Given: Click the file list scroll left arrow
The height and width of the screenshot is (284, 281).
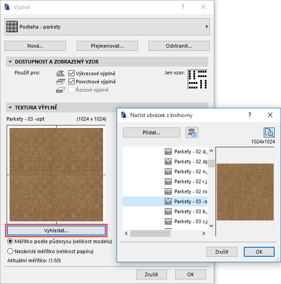Looking at the screenshot, I should click(126, 234).
